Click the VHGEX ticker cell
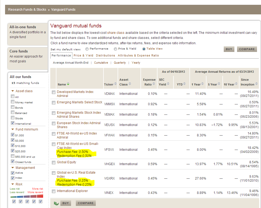Viewport: 261px width, 208px height. pyautogui.click(x=110, y=164)
